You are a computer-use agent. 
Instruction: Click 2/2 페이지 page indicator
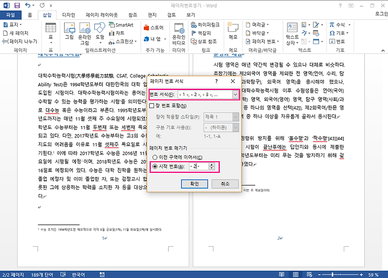(13, 275)
